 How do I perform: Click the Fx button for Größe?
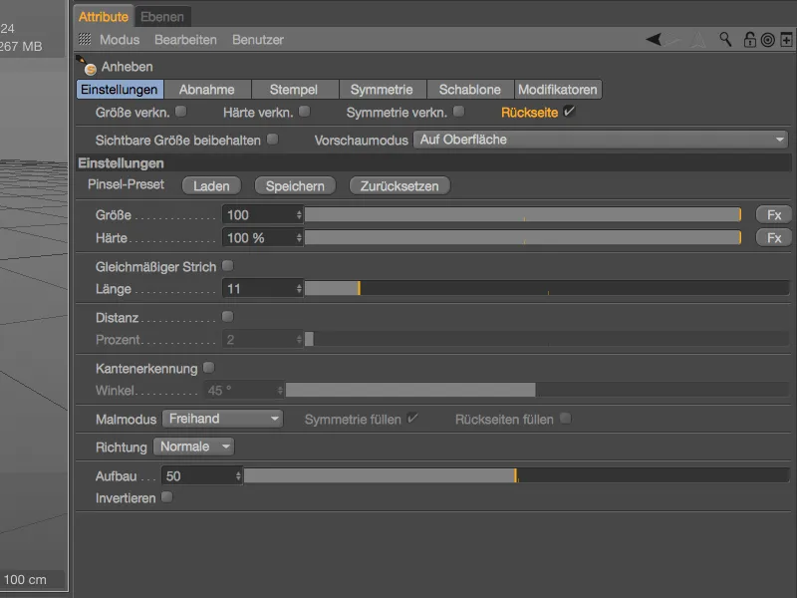774,215
